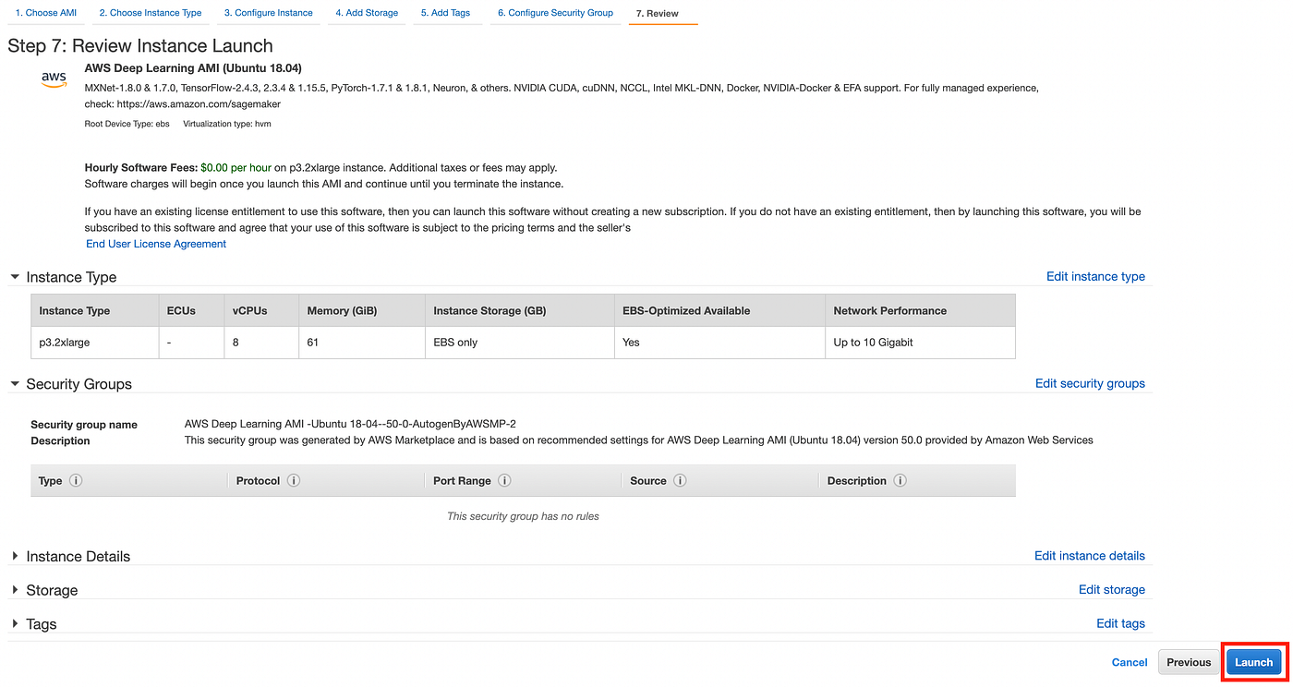Screen dimensions: 1293x687
Task: Collapse the Security Groups section
Action: [x=15, y=384]
